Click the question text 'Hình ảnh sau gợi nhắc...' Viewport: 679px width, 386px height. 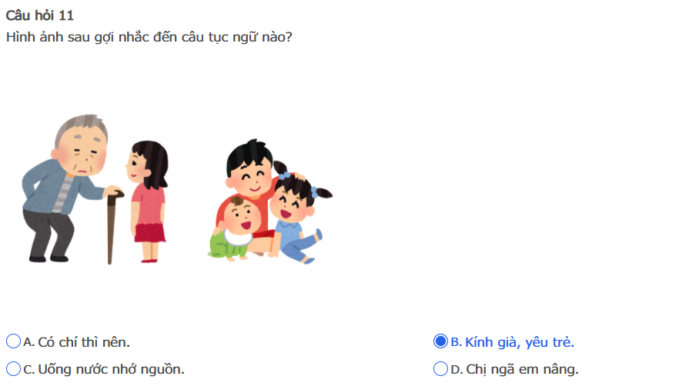click(149, 37)
